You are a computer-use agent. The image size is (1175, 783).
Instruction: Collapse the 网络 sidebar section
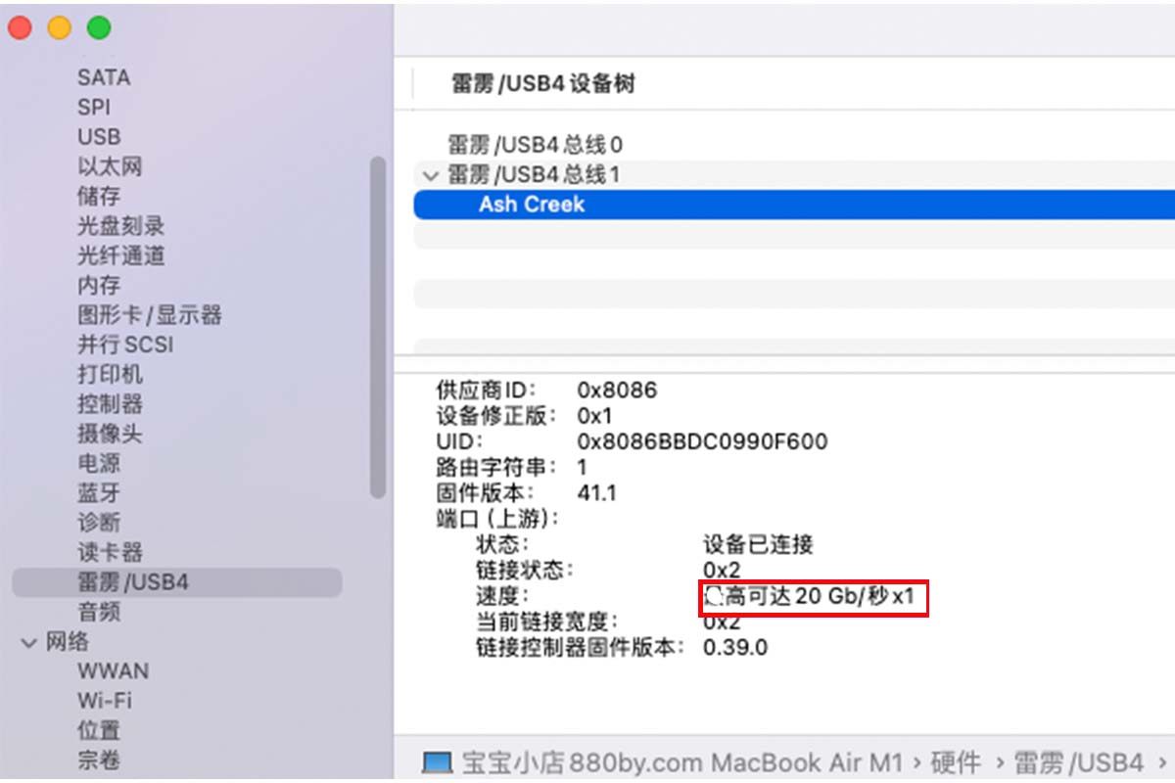pyautogui.click(x=28, y=642)
